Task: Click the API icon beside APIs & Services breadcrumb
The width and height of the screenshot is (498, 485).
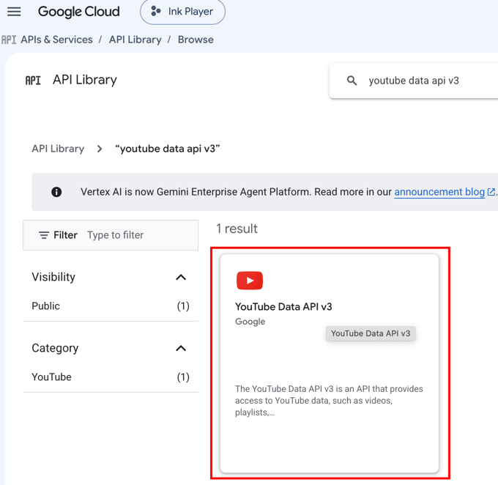Action: (x=9, y=40)
